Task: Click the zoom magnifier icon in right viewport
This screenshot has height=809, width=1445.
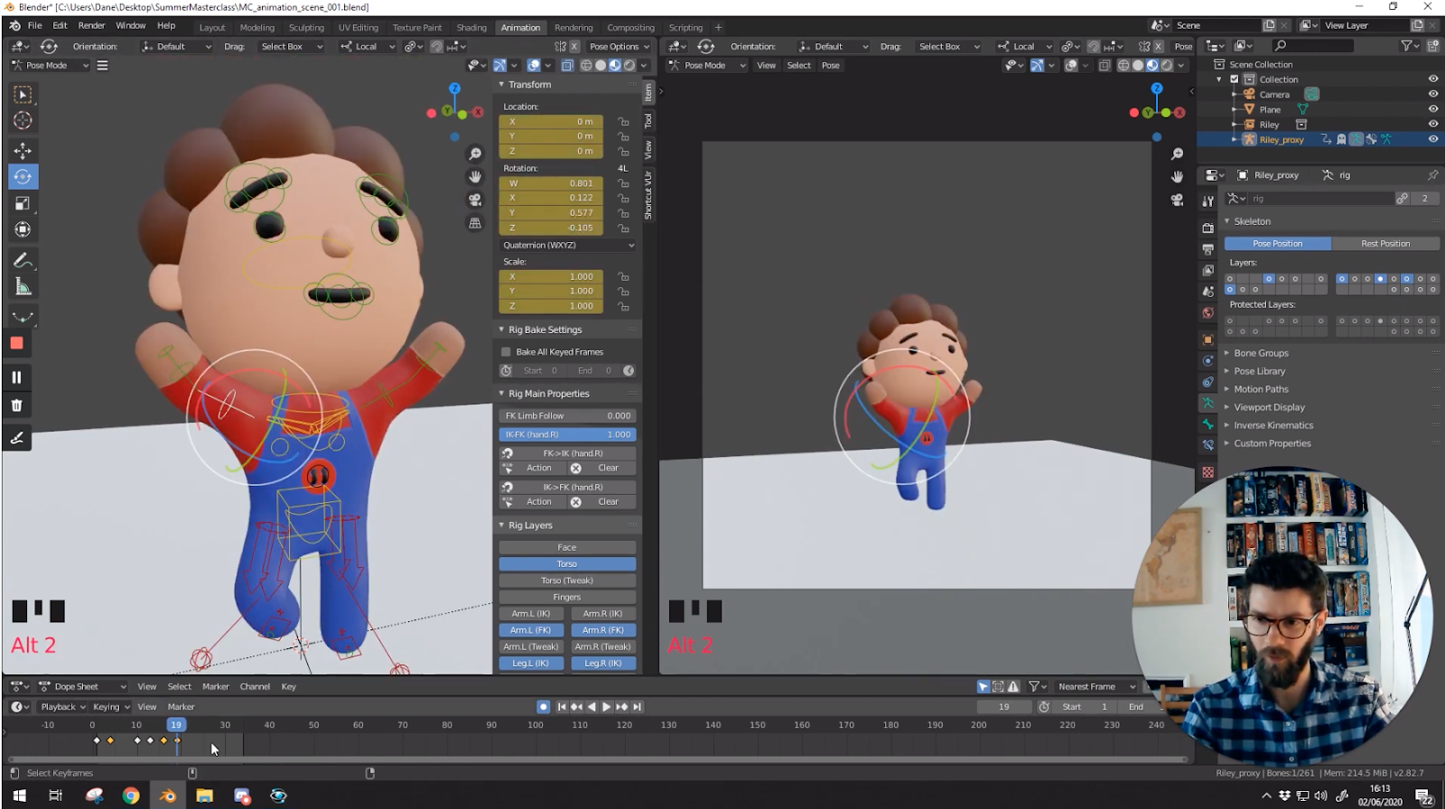Action: tap(1177, 154)
